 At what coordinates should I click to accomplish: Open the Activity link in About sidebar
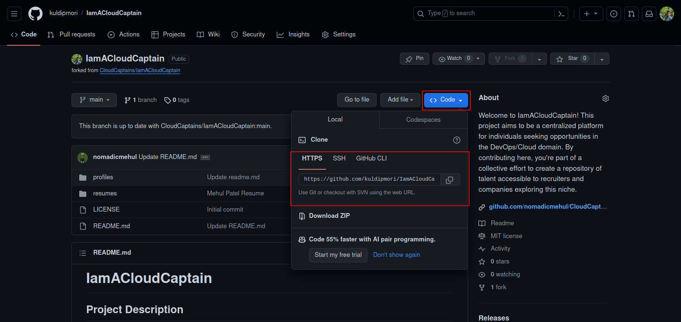[x=500, y=249]
